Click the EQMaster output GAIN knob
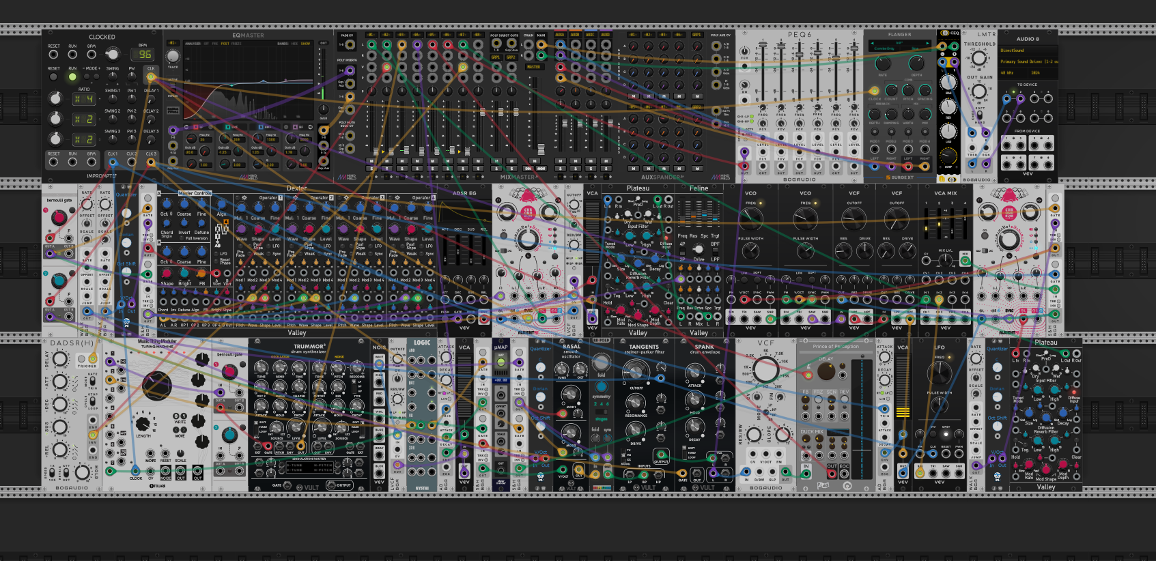Image resolution: width=1156 pixels, height=561 pixels. click(324, 110)
